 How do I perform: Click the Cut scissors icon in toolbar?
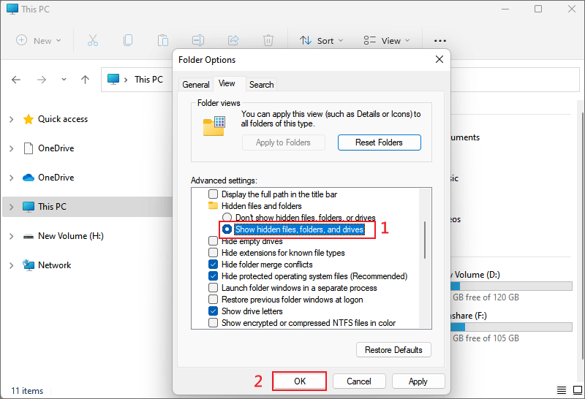click(93, 40)
